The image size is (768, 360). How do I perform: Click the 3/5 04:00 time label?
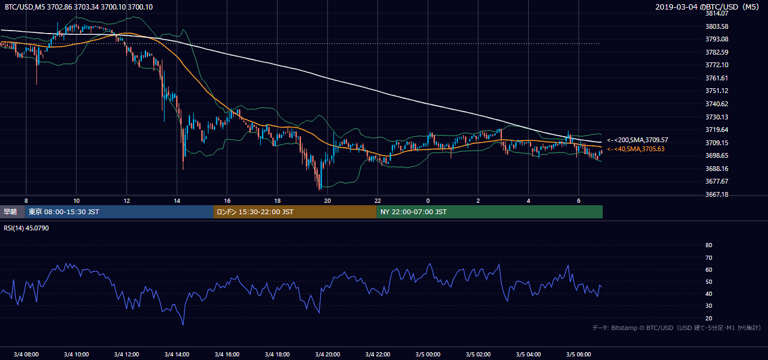[x=529, y=355]
